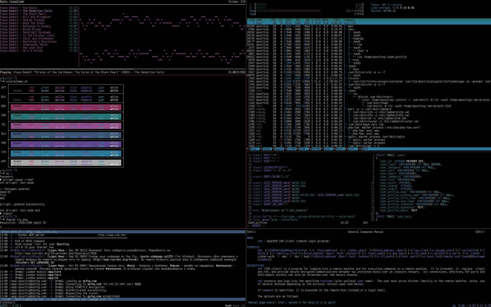Click colorscheme.sh command in terminal
Viewport: 491px width, 307px height.
coord(17,81)
